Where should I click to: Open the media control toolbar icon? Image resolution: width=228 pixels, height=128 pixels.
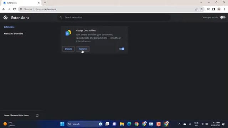[208, 9]
